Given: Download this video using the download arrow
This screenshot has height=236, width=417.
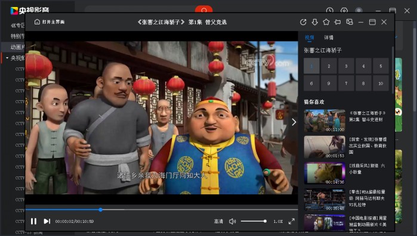Looking at the screenshot, I should (315, 22).
